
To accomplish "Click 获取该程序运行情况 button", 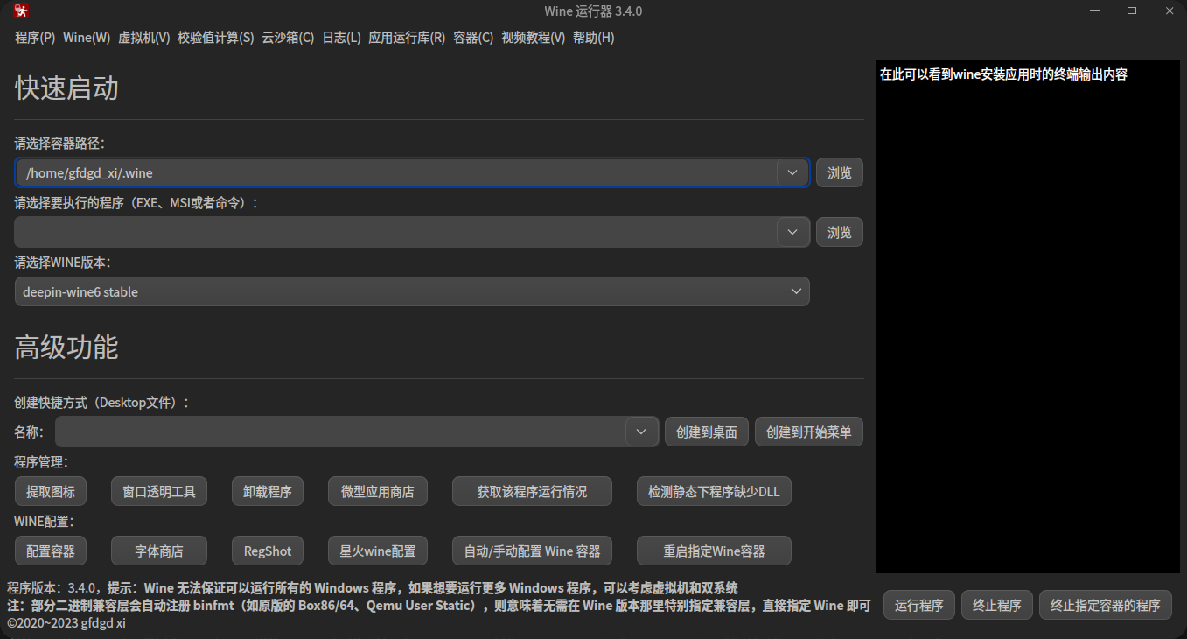I will point(532,491).
